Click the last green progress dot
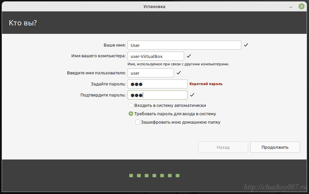Screen dimensions: 309x194 pos(178,176)
